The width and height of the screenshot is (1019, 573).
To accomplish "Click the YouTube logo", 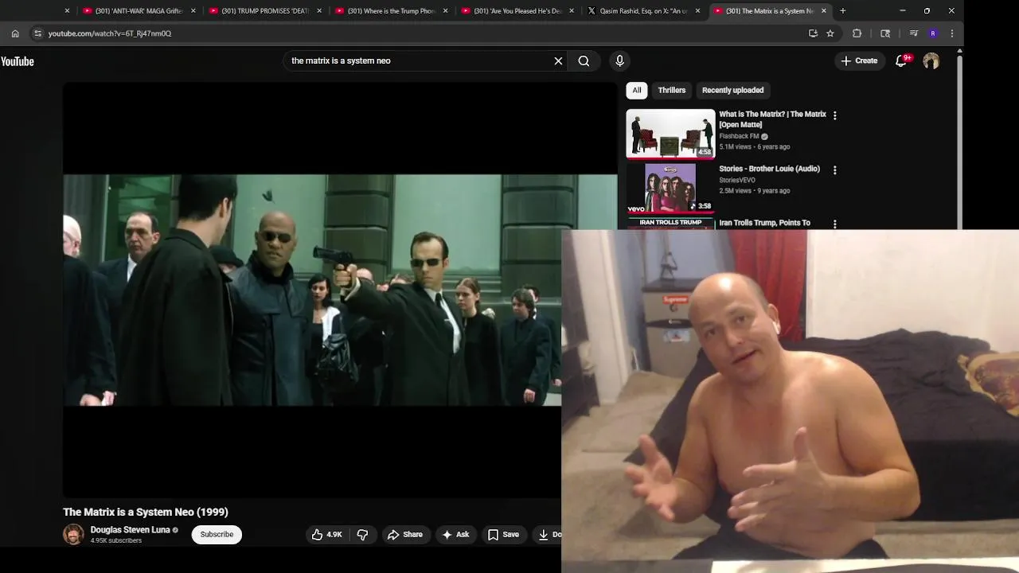I will pos(18,61).
